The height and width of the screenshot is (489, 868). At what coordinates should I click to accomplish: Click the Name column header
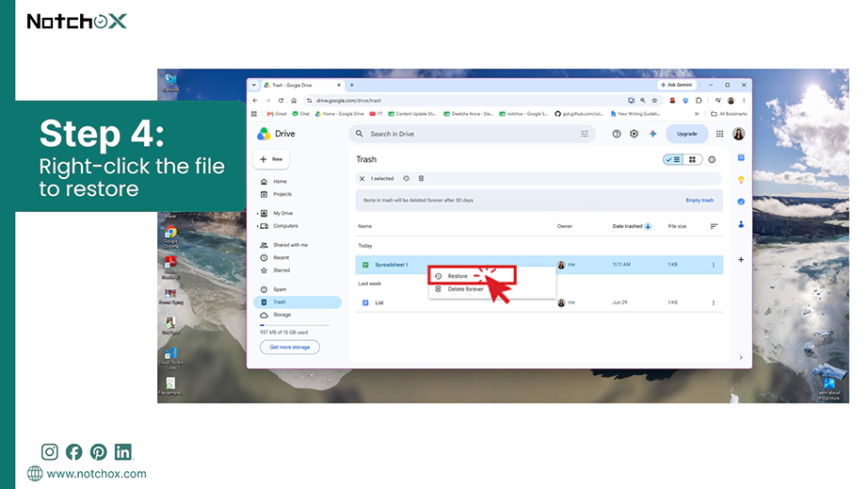[364, 226]
